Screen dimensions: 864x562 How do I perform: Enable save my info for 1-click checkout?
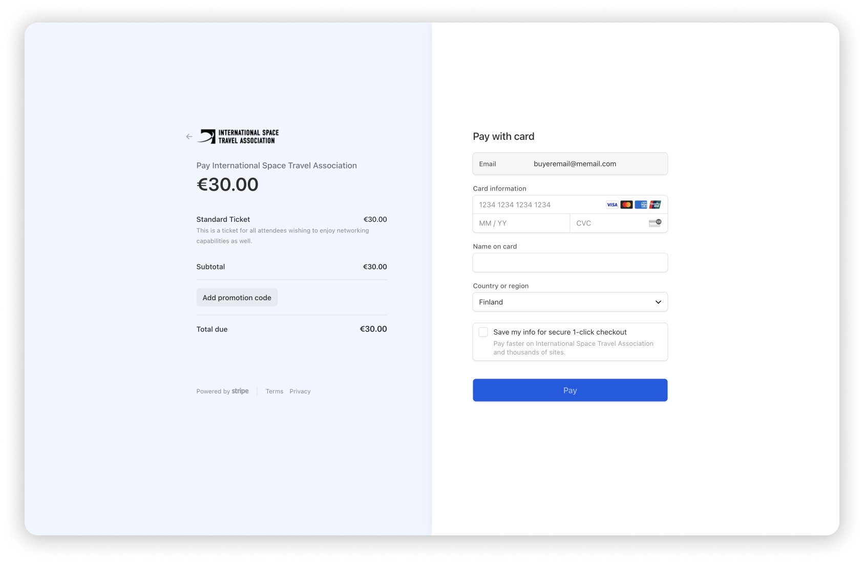tap(483, 332)
